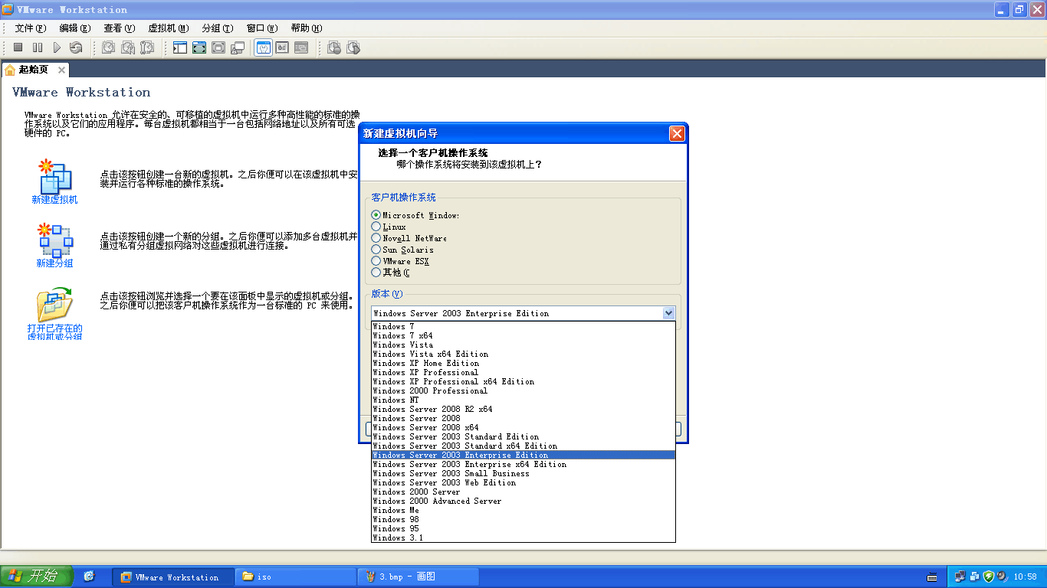Open the 查看(V) menu
1047x588 pixels.
120,28
